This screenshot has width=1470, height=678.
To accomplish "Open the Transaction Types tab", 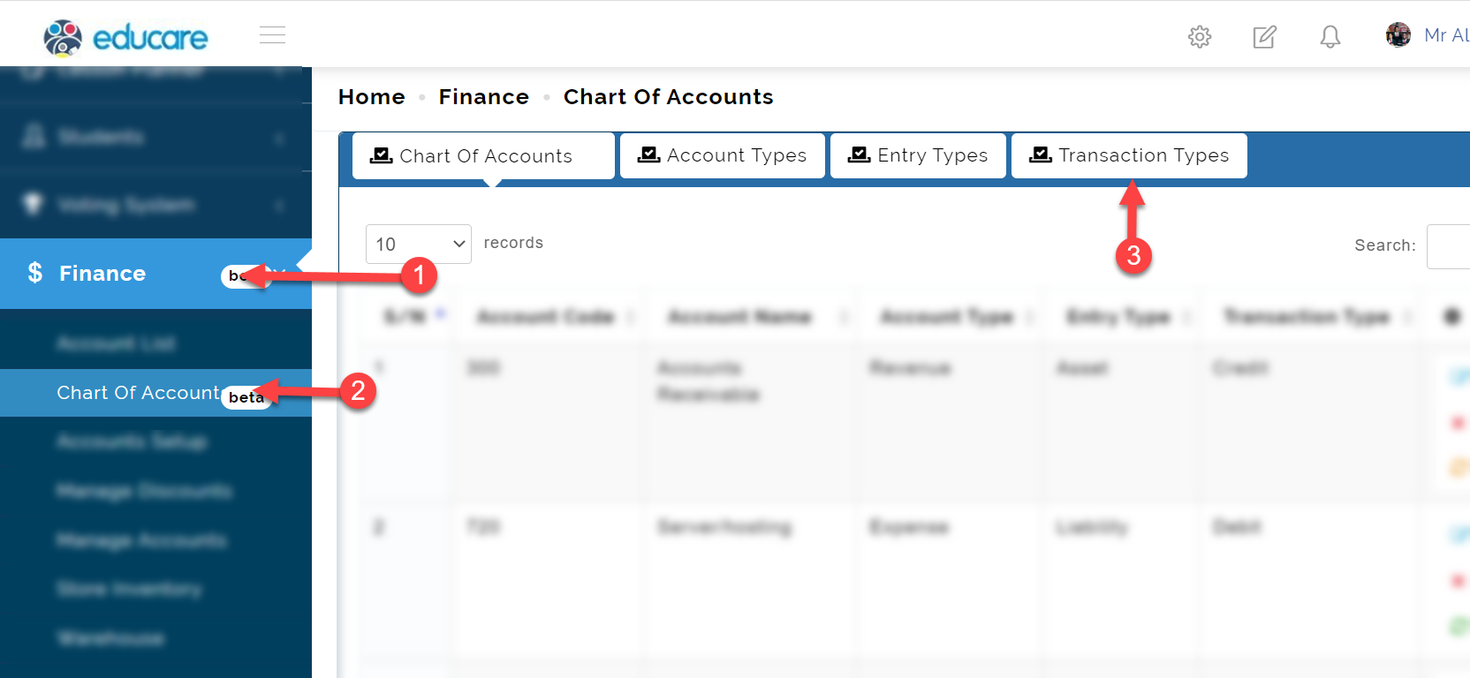I will (x=1129, y=155).
